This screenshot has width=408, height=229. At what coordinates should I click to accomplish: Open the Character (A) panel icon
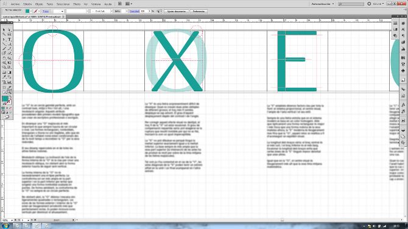pos(403,29)
